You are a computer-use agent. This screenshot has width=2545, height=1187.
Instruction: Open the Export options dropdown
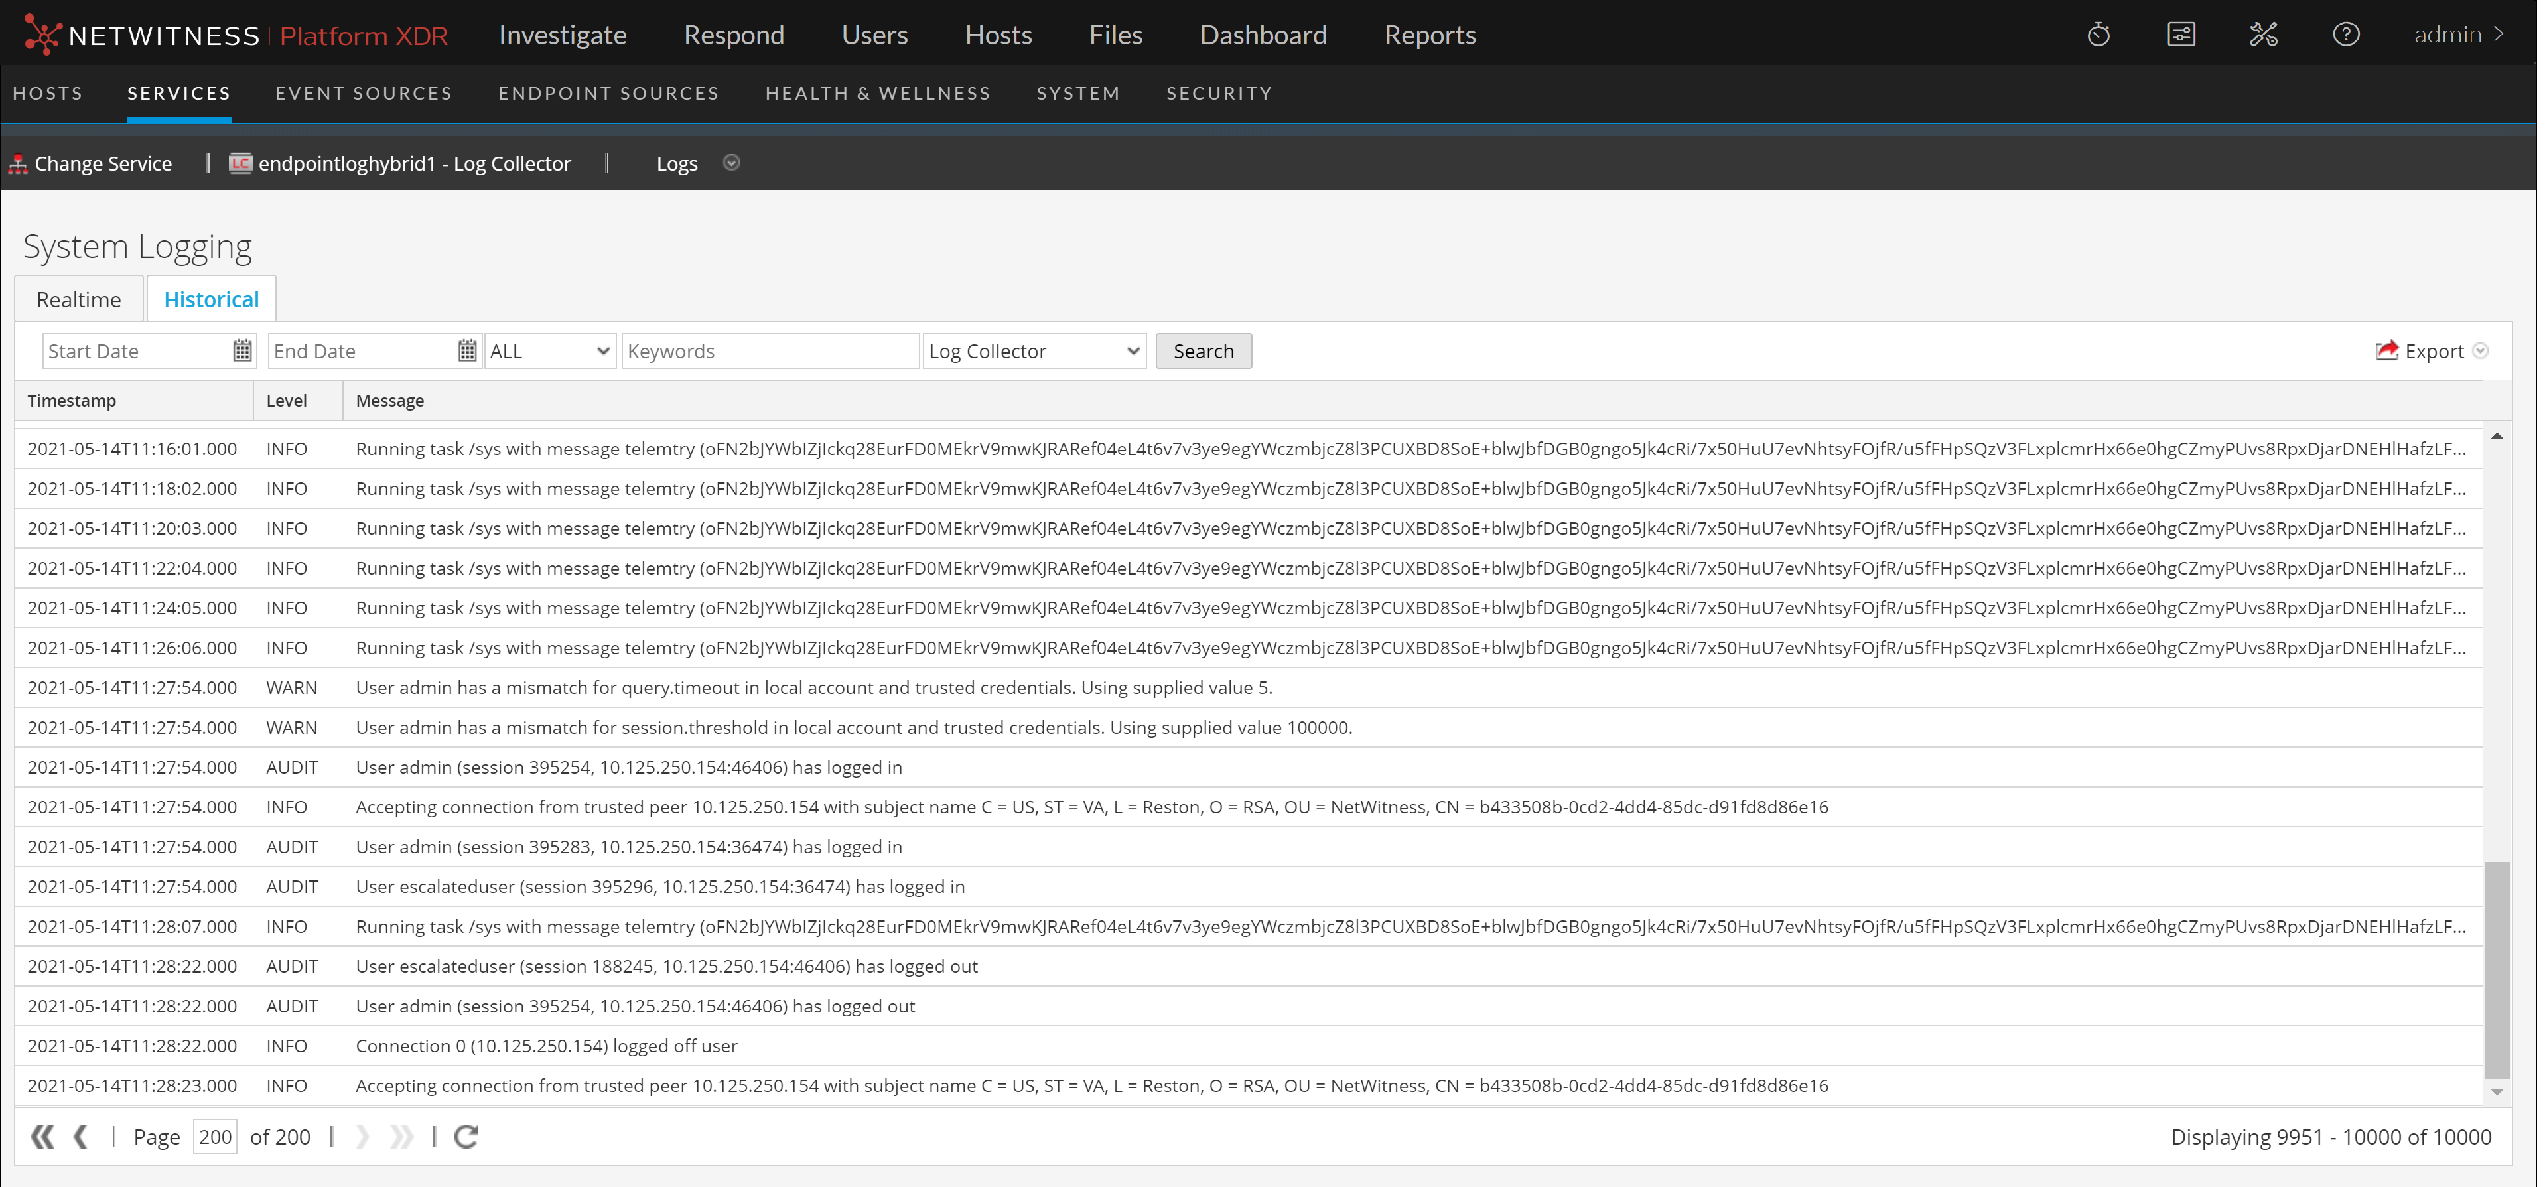click(x=2481, y=351)
